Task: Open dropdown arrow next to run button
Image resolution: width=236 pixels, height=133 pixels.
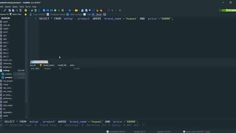Action: pos(73,10)
